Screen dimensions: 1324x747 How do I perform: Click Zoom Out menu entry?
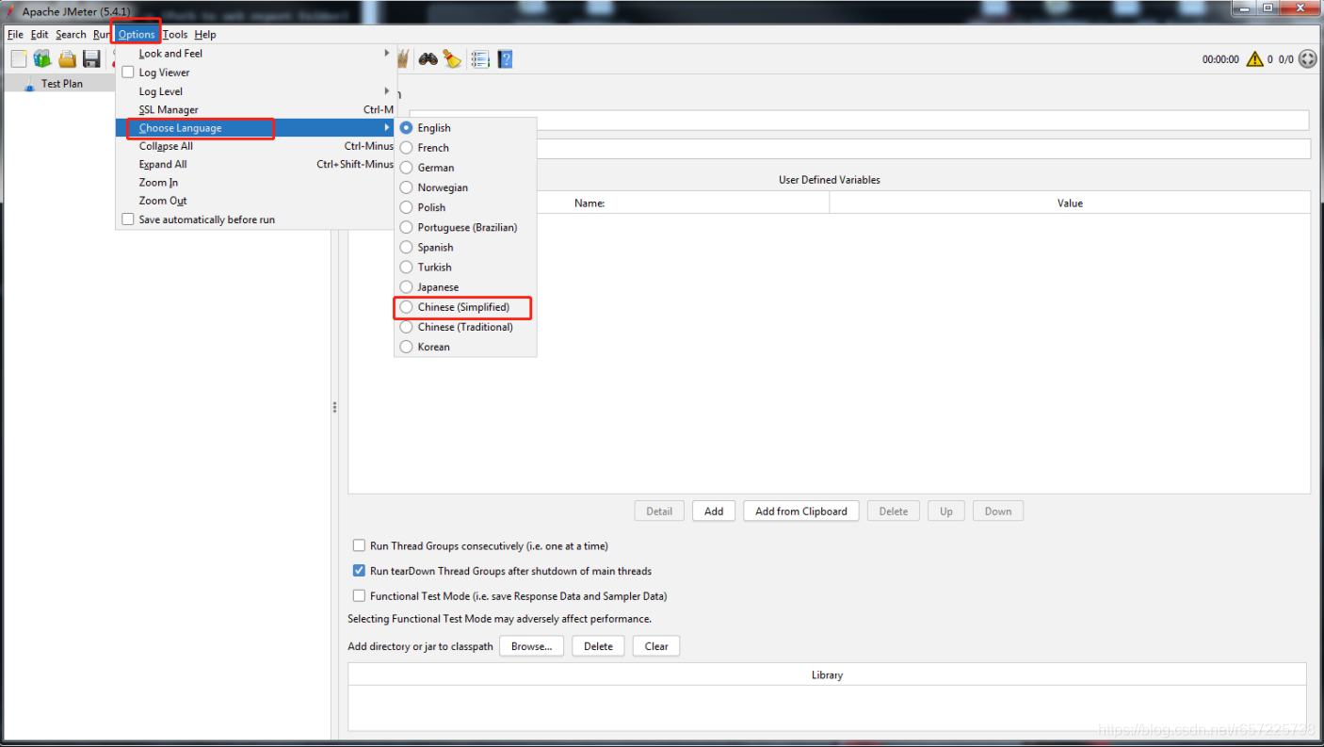pos(255,201)
